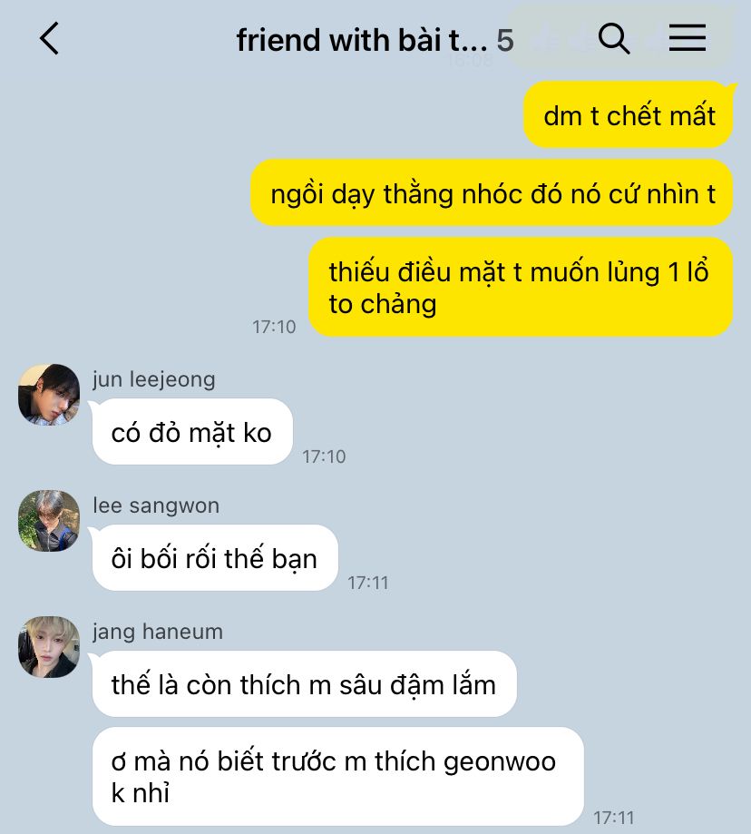
Task: Tap the chat title 'friend with bài t...'
Action: 362,41
